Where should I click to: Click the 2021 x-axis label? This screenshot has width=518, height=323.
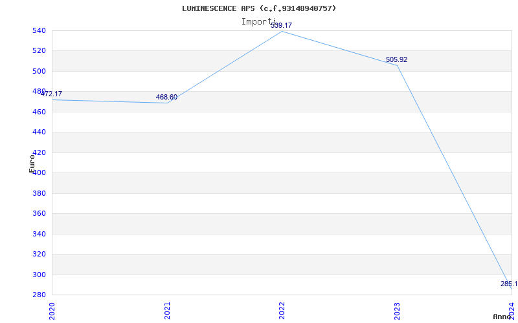pyautogui.click(x=167, y=311)
